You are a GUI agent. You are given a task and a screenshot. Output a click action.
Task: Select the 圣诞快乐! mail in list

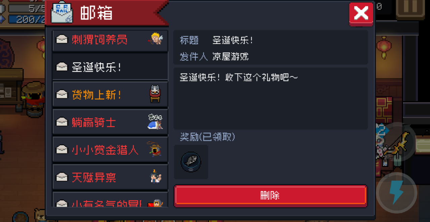tap(110, 67)
